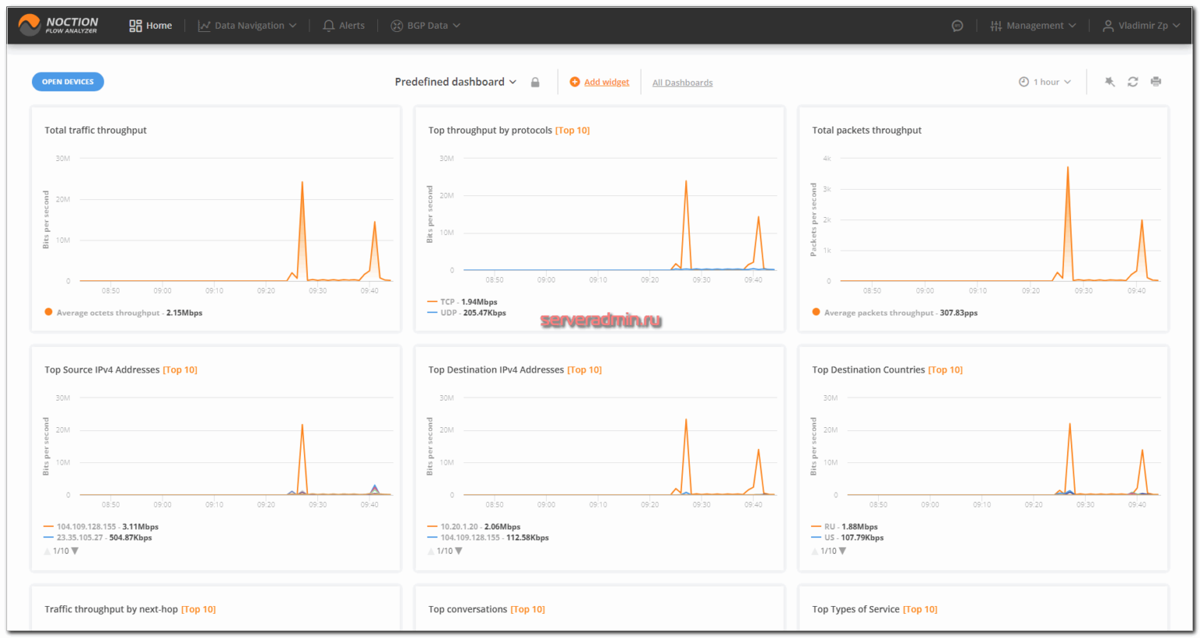Select BGP Data in the navigation bar
Screen dimensions: 1200x638
[425, 25]
